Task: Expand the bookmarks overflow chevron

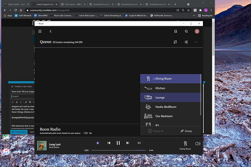Action: coord(194,16)
